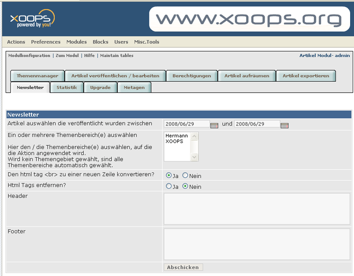
Task: Open the Preferences menu
Action: [x=46, y=42]
